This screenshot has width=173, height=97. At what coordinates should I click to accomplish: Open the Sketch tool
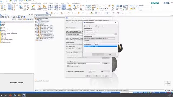pyautogui.click(x=21, y=7)
